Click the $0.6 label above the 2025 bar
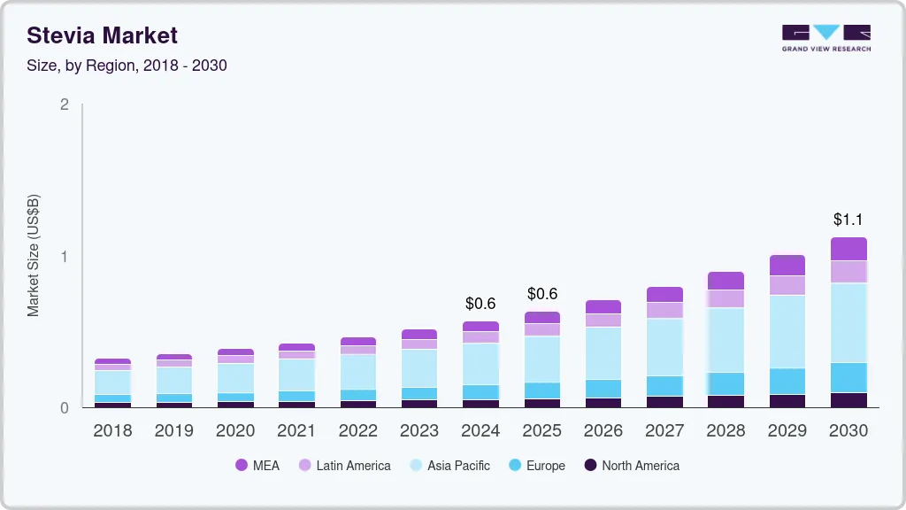The height and width of the screenshot is (510, 906). (542, 294)
